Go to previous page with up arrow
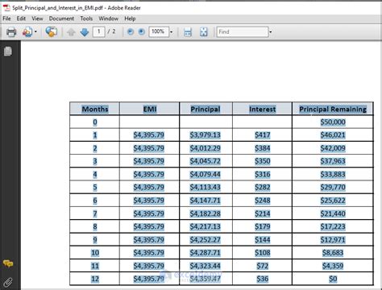The image size is (382, 290). coord(71,32)
